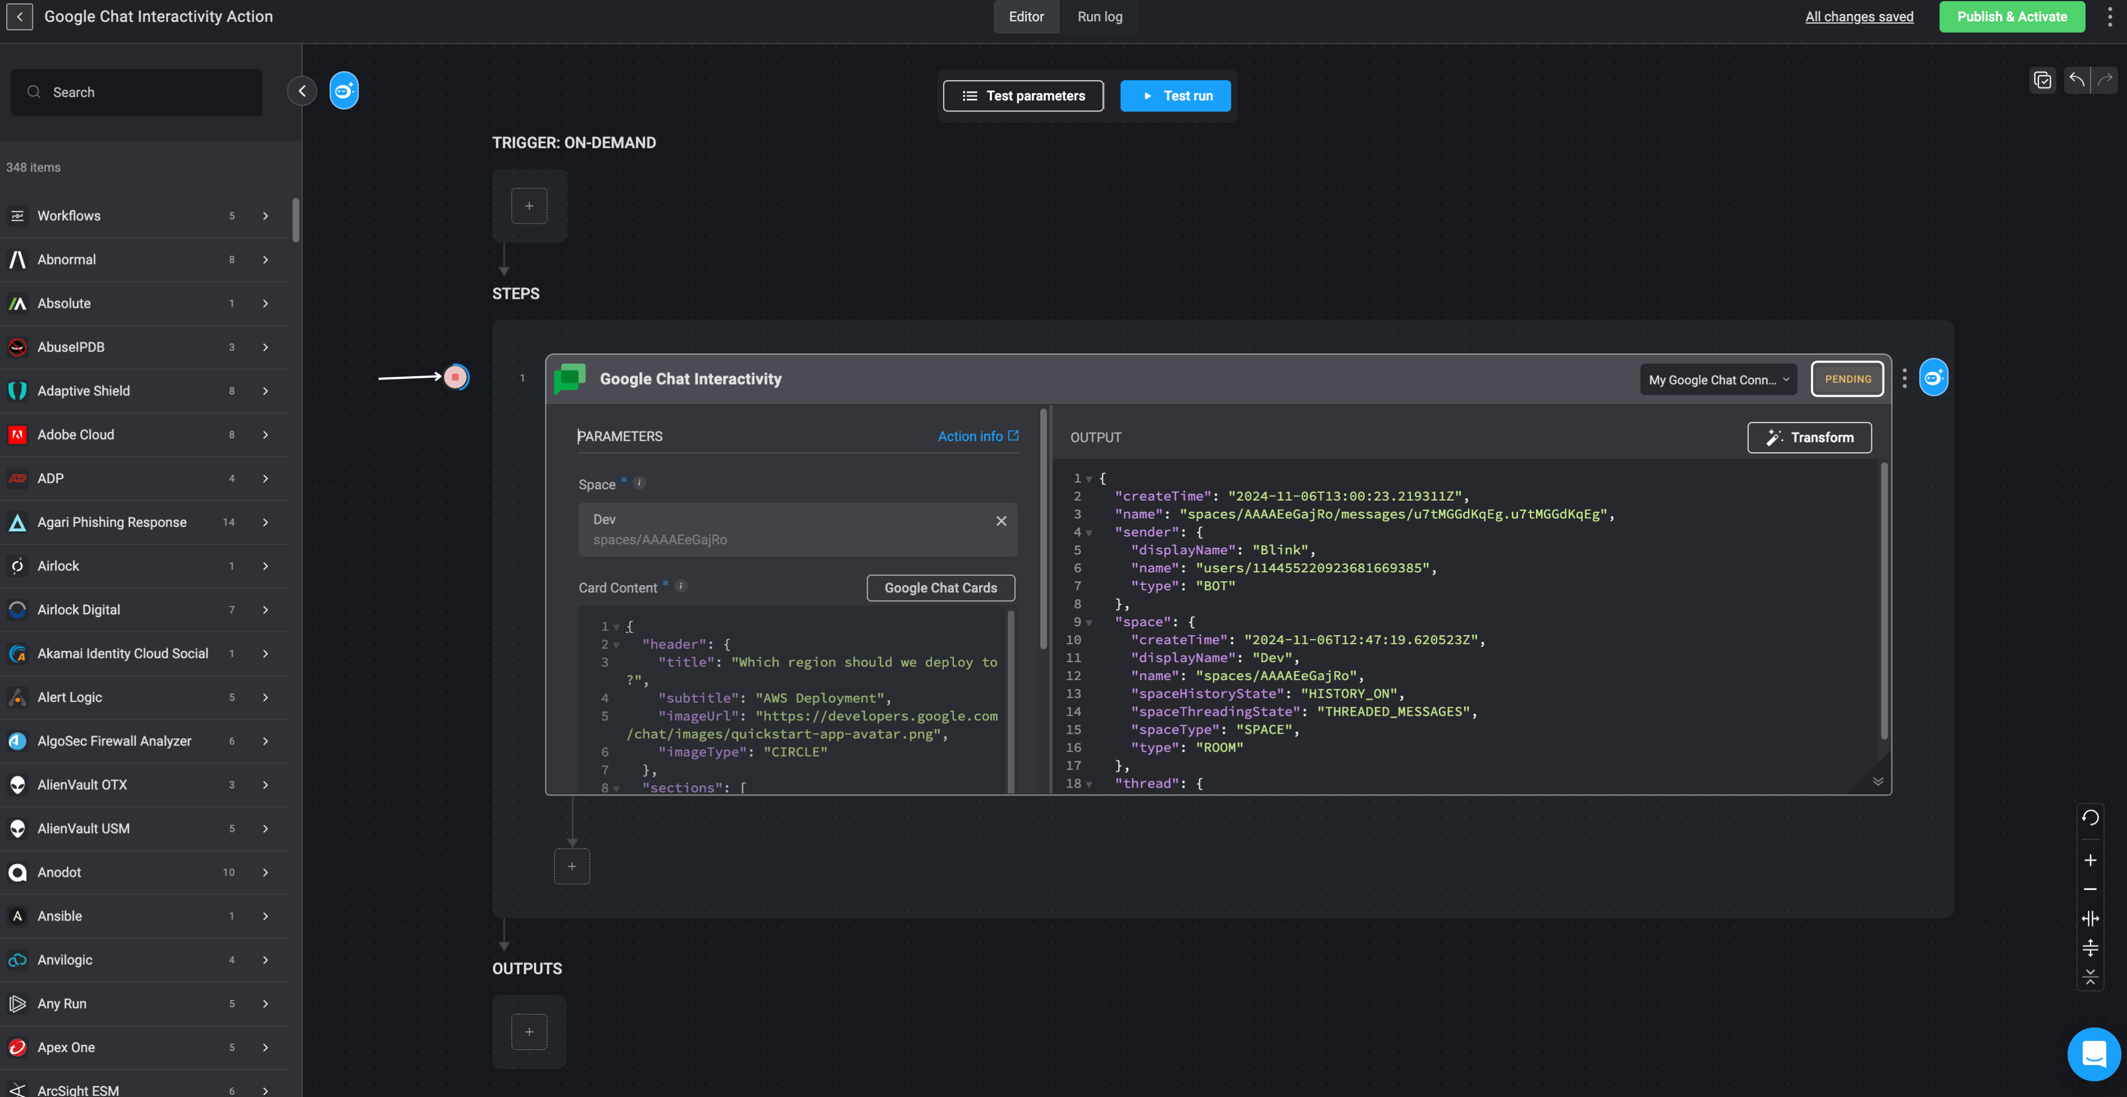2127x1097 pixels.
Task: Open Test parameters
Action: point(1023,96)
